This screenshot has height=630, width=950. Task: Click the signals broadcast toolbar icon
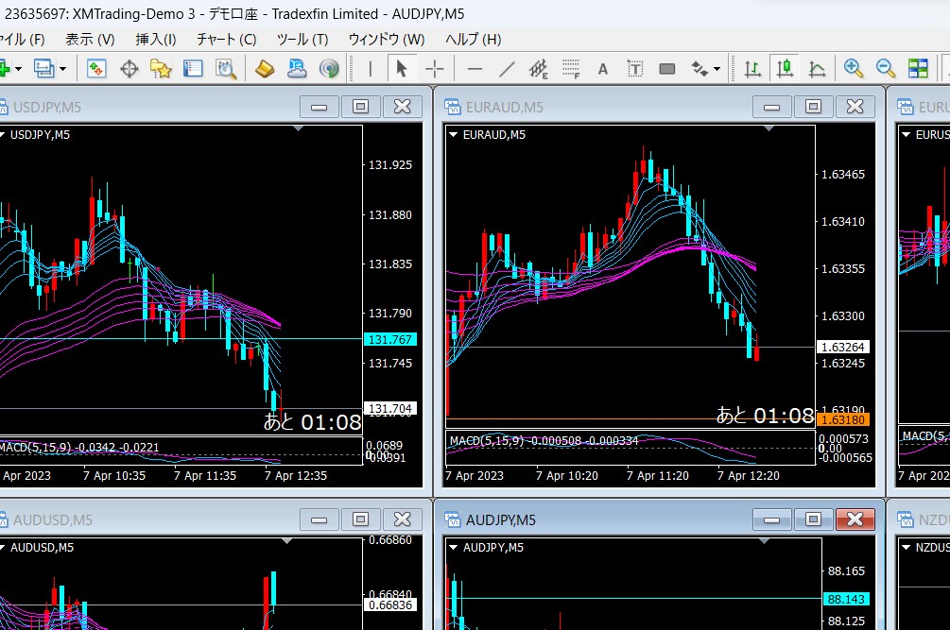point(329,69)
